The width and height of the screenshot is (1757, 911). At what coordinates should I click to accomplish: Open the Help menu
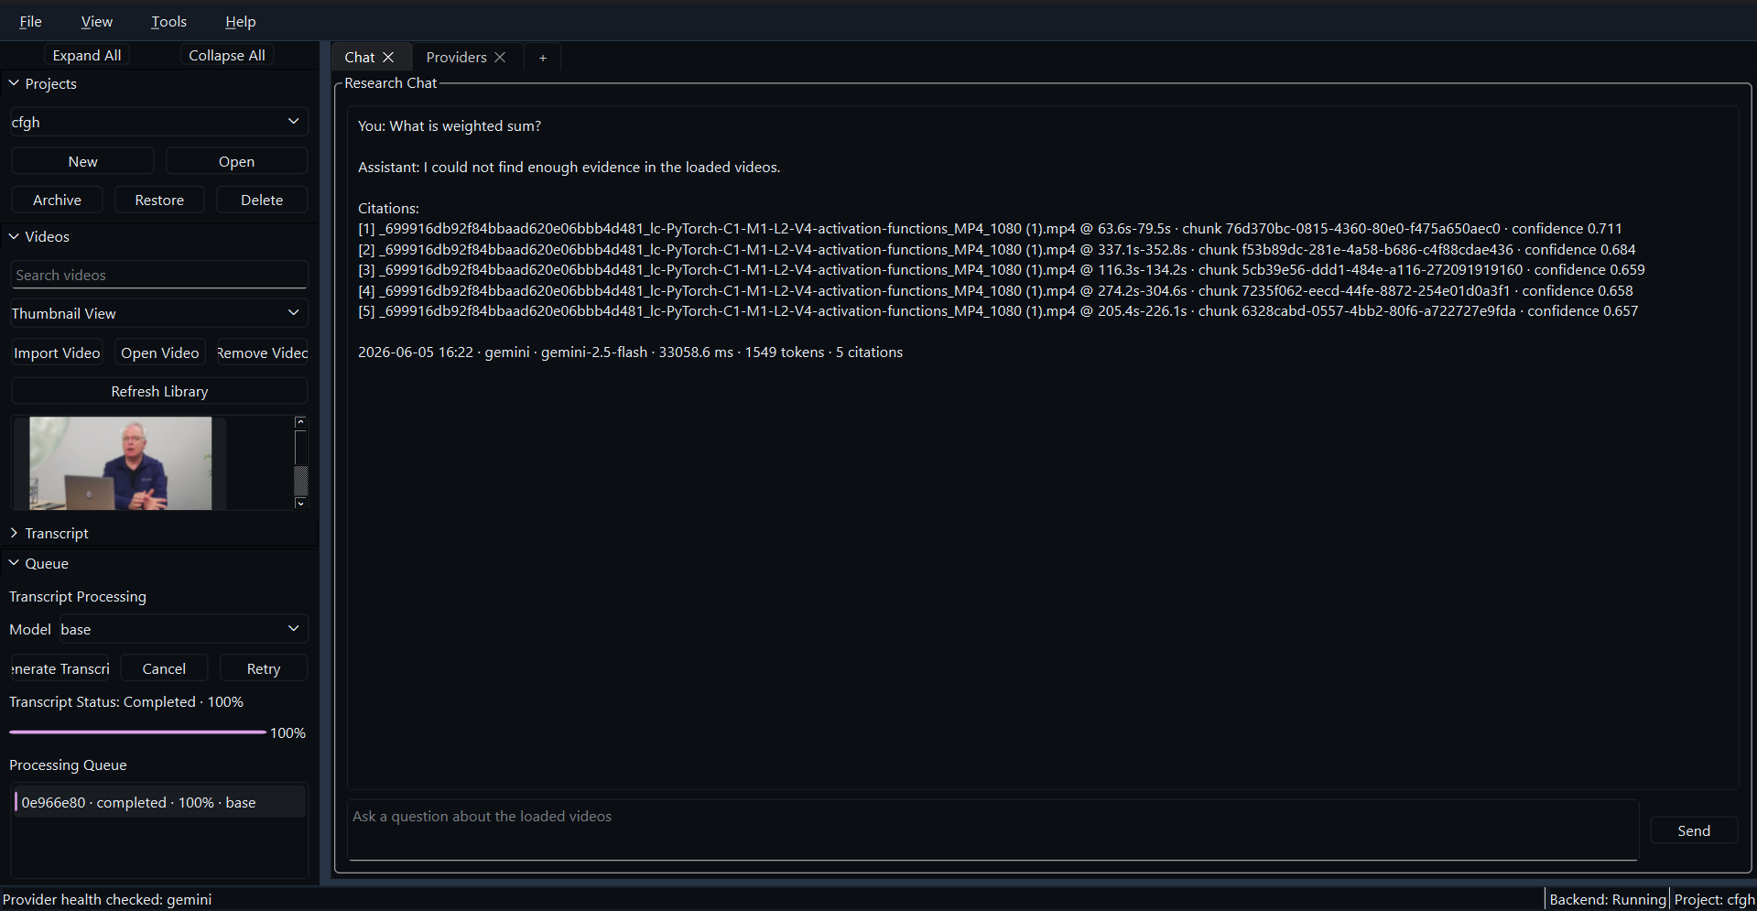point(240,21)
